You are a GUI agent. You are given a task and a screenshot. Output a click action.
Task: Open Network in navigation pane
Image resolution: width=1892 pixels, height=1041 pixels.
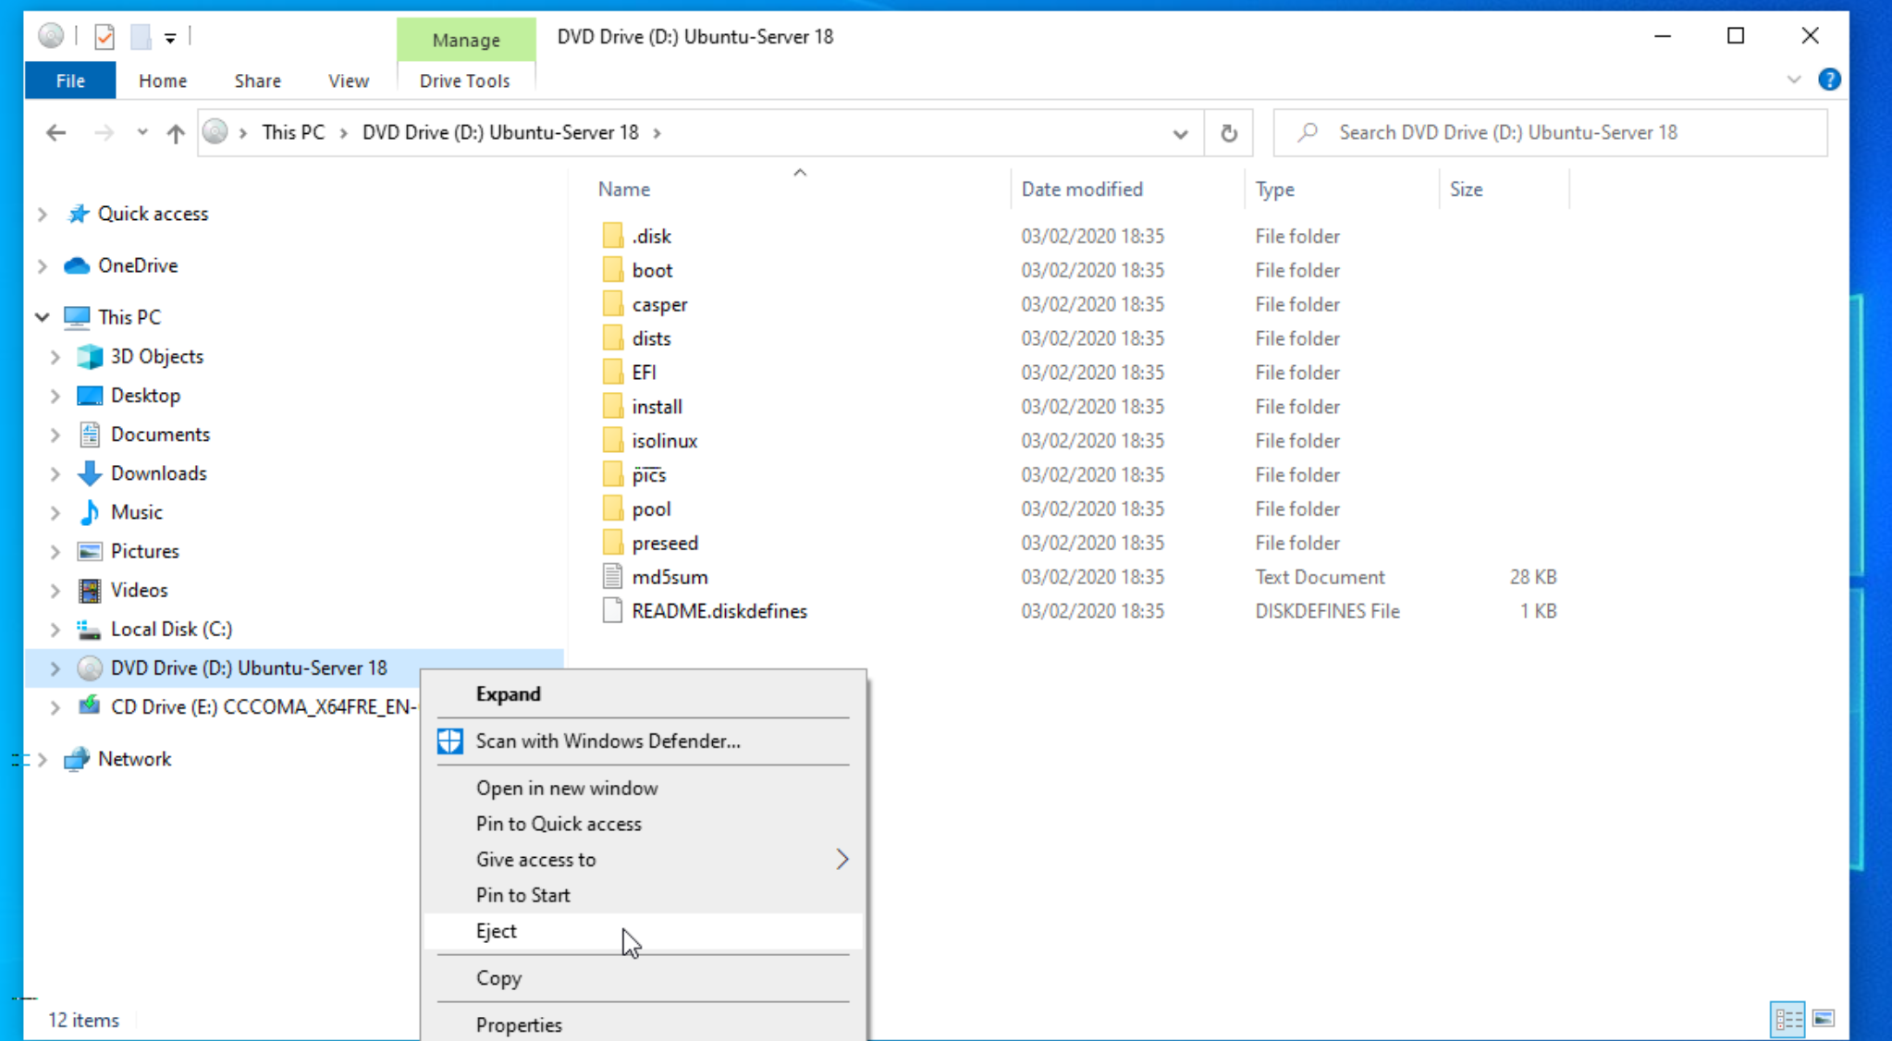tap(134, 759)
